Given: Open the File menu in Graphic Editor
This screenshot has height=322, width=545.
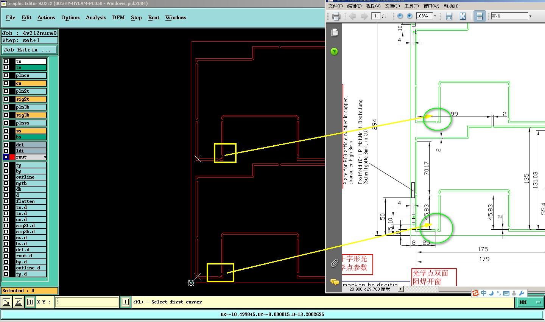Looking at the screenshot, I should 11,17.
